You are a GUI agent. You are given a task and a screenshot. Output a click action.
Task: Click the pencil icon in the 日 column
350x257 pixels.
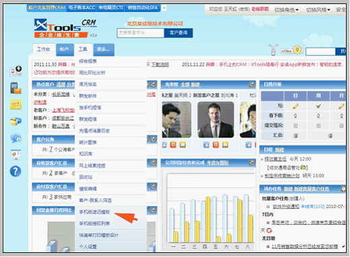point(295,106)
